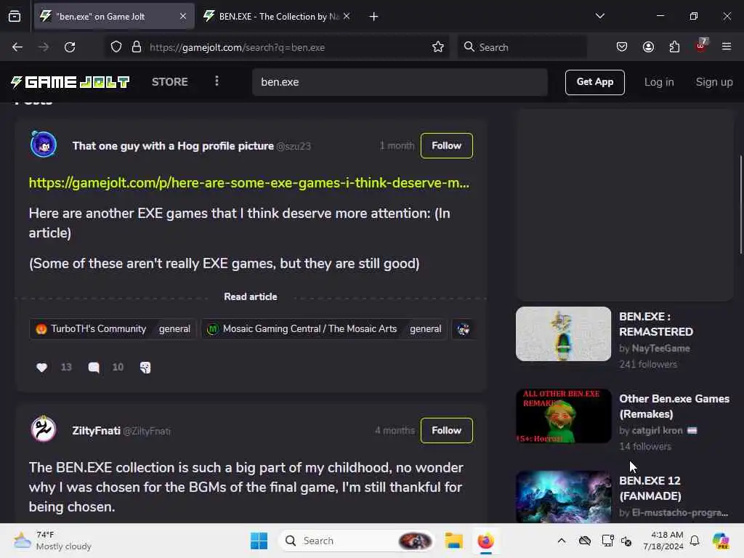Click the Firefox recent browsing icon

(x=15, y=17)
